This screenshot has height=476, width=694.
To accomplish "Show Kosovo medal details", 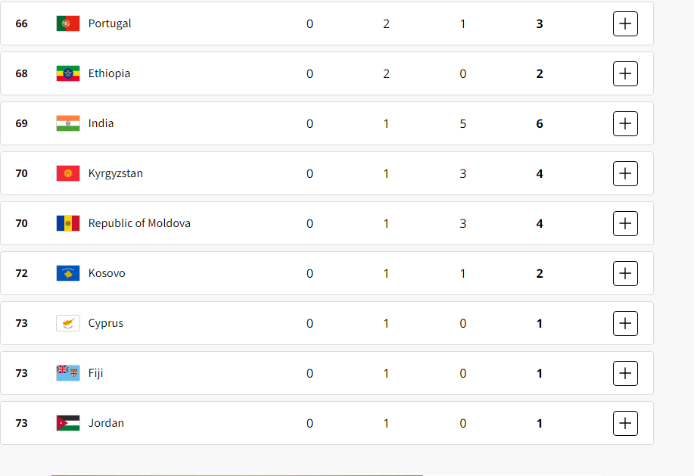I will point(625,273).
